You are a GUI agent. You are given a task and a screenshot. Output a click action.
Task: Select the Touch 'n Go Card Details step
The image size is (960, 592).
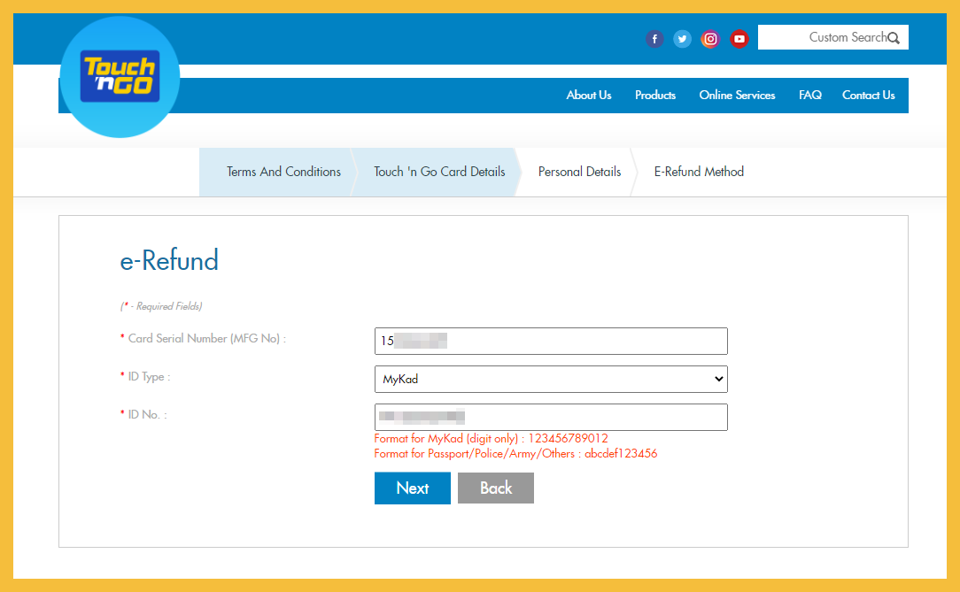[x=439, y=172]
